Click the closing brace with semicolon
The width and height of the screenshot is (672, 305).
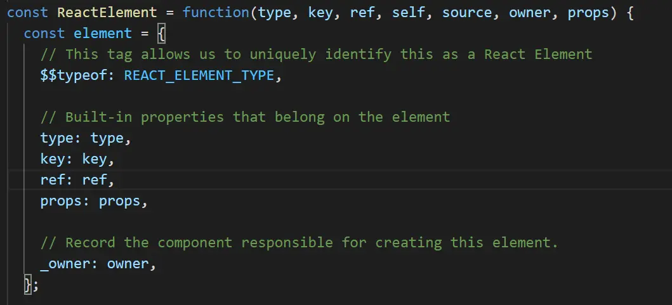pyautogui.click(x=30, y=285)
